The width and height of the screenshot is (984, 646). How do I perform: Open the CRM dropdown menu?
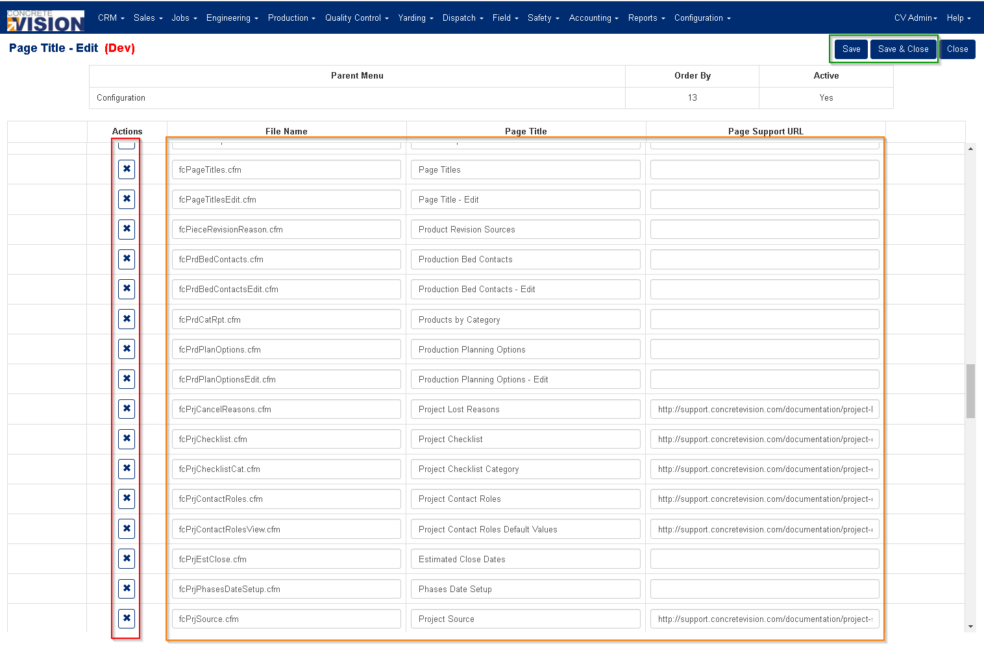(111, 18)
